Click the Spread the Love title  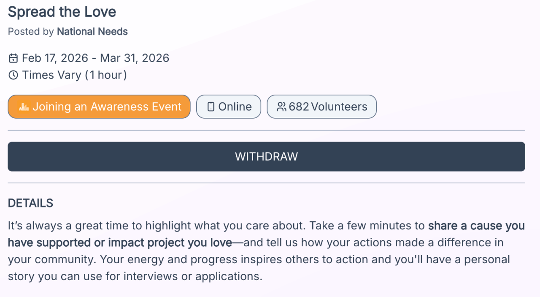pyautogui.click(x=62, y=12)
